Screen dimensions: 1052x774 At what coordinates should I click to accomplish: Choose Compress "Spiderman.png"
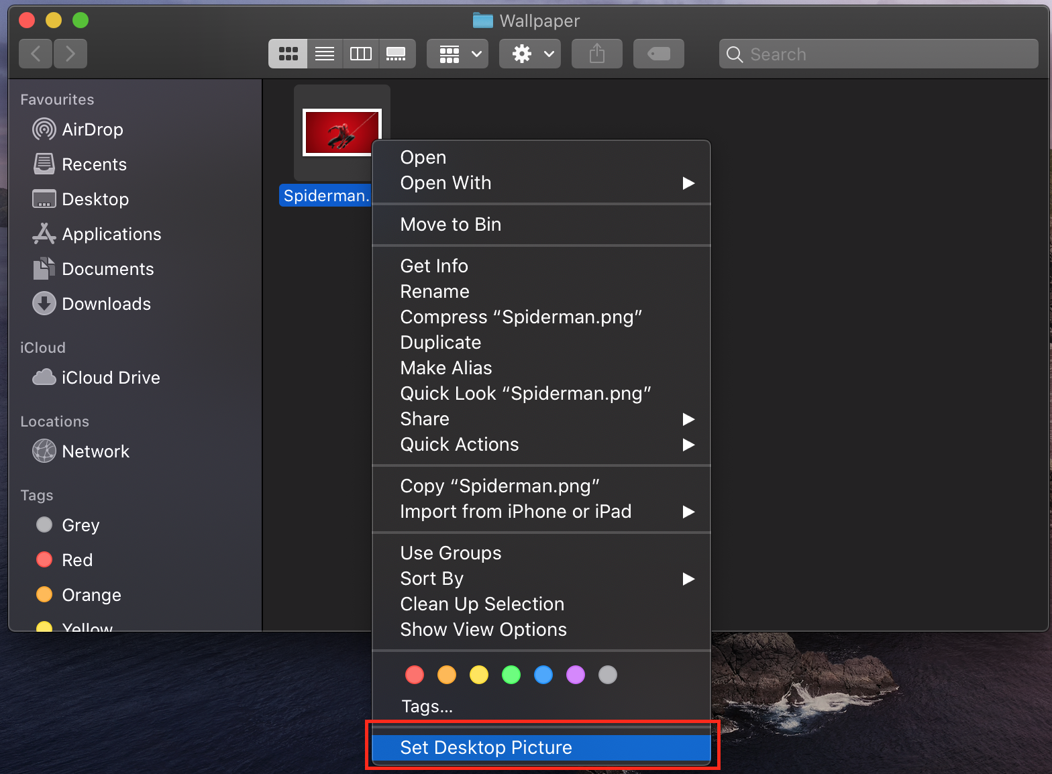click(x=541, y=317)
